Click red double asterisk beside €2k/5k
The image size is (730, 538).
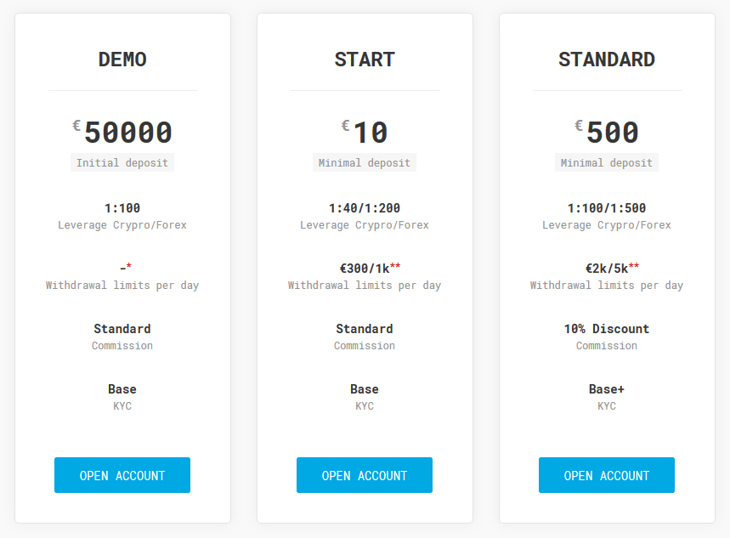coord(634,265)
